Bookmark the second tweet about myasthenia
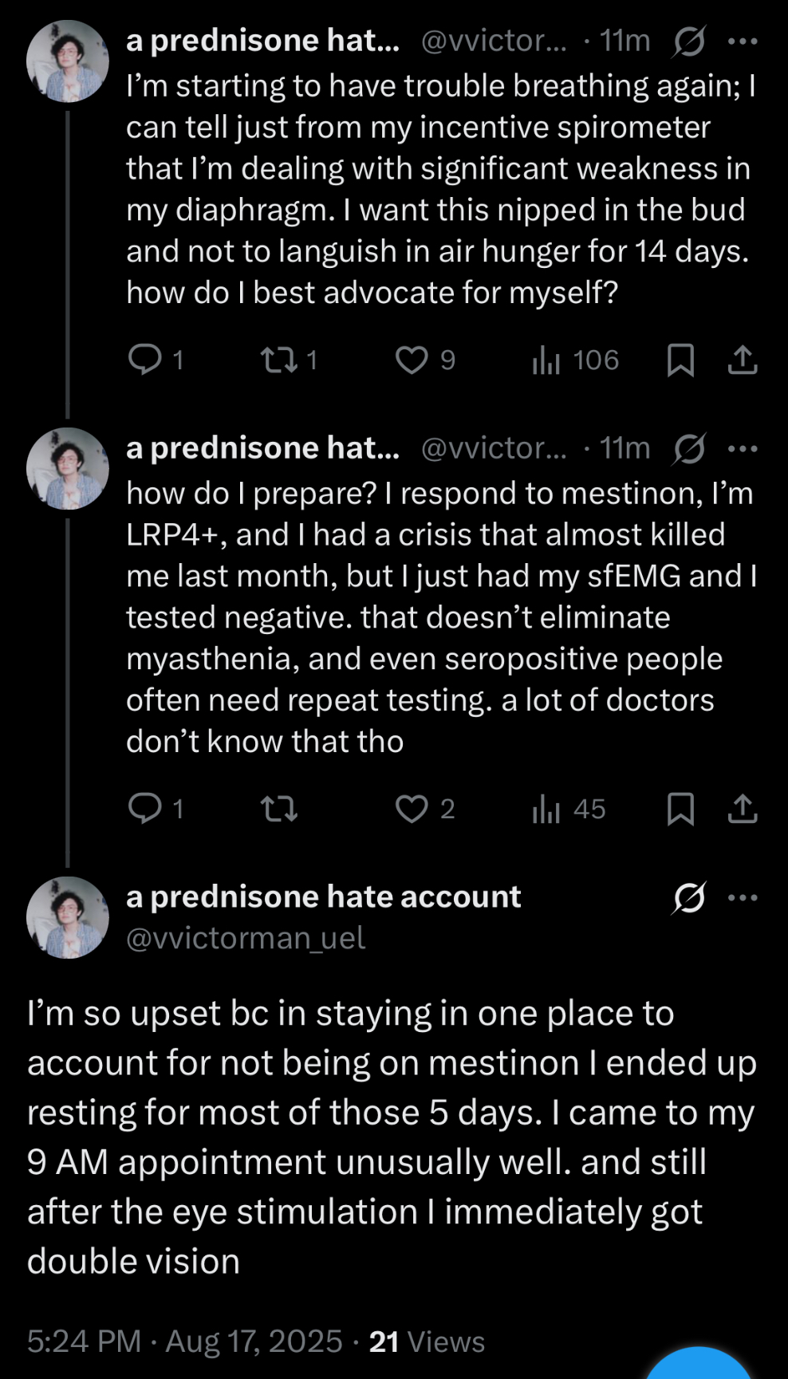Screen dimensions: 788x1379 point(680,809)
